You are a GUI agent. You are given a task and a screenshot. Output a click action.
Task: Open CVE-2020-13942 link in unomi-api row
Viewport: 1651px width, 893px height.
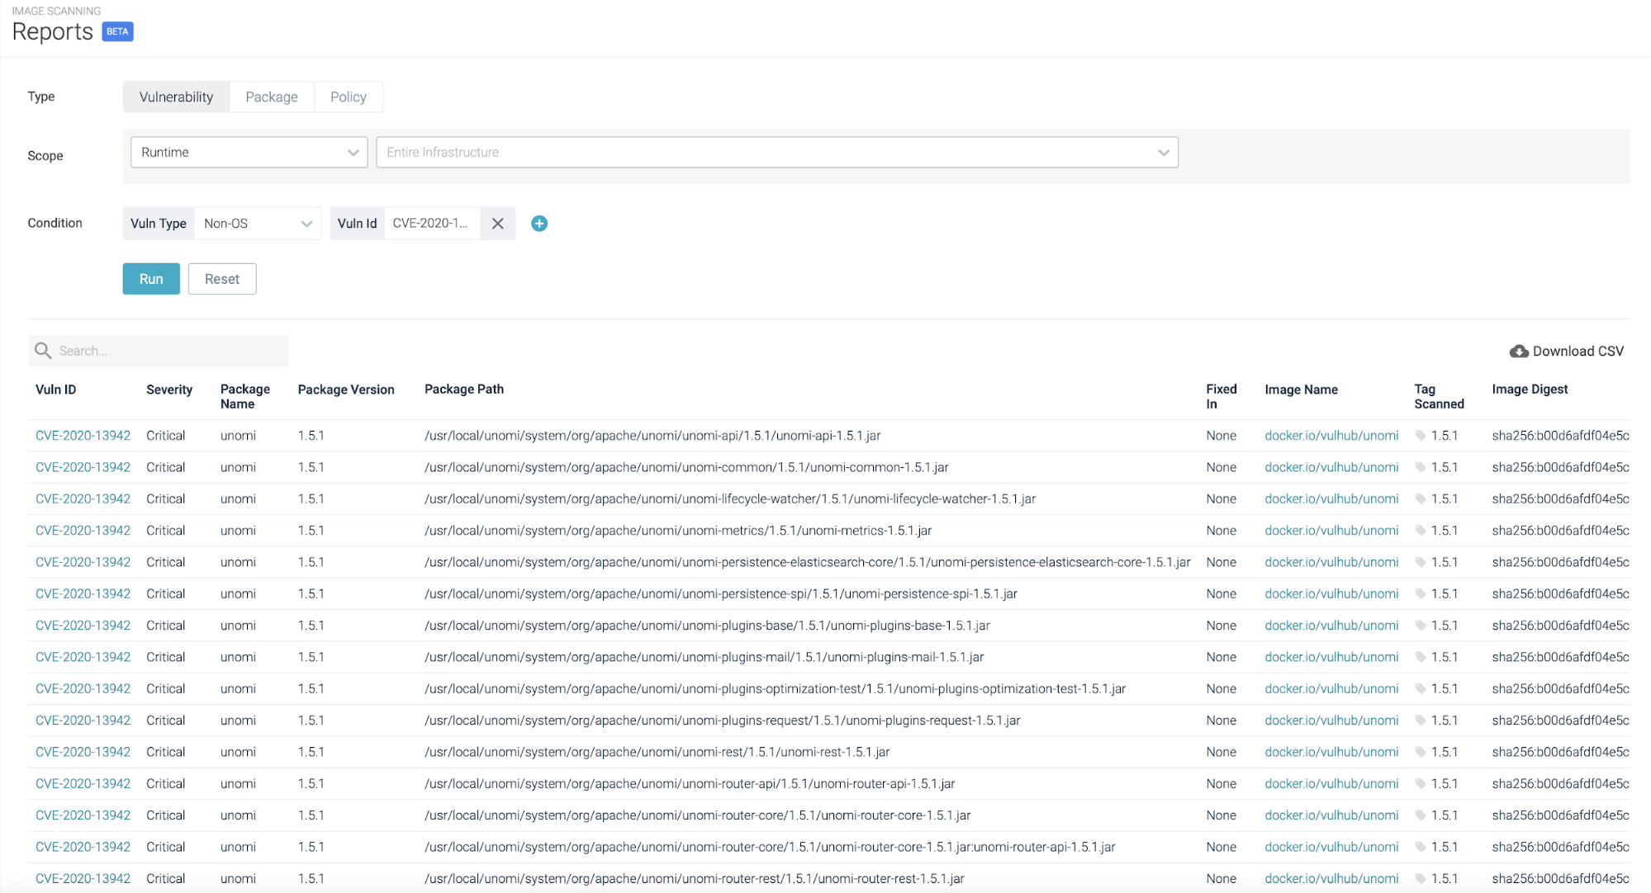click(x=83, y=436)
